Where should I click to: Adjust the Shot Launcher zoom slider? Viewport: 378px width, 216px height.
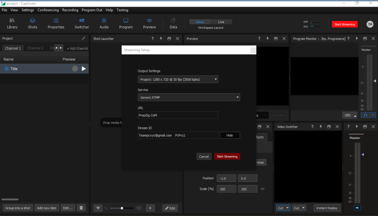[x=122, y=208]
